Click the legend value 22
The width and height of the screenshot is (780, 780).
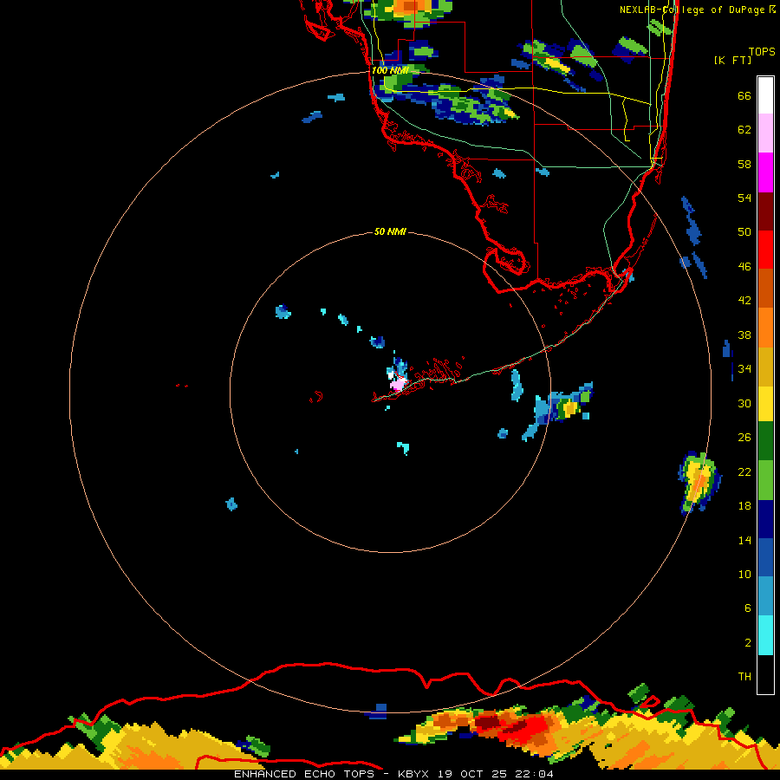[744, 471]
